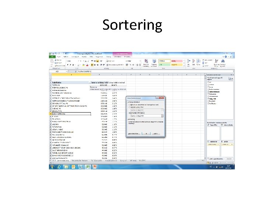Click the yellow Fill Color bucket icon
Screen dimensions: 265x198
coord(84,65)
